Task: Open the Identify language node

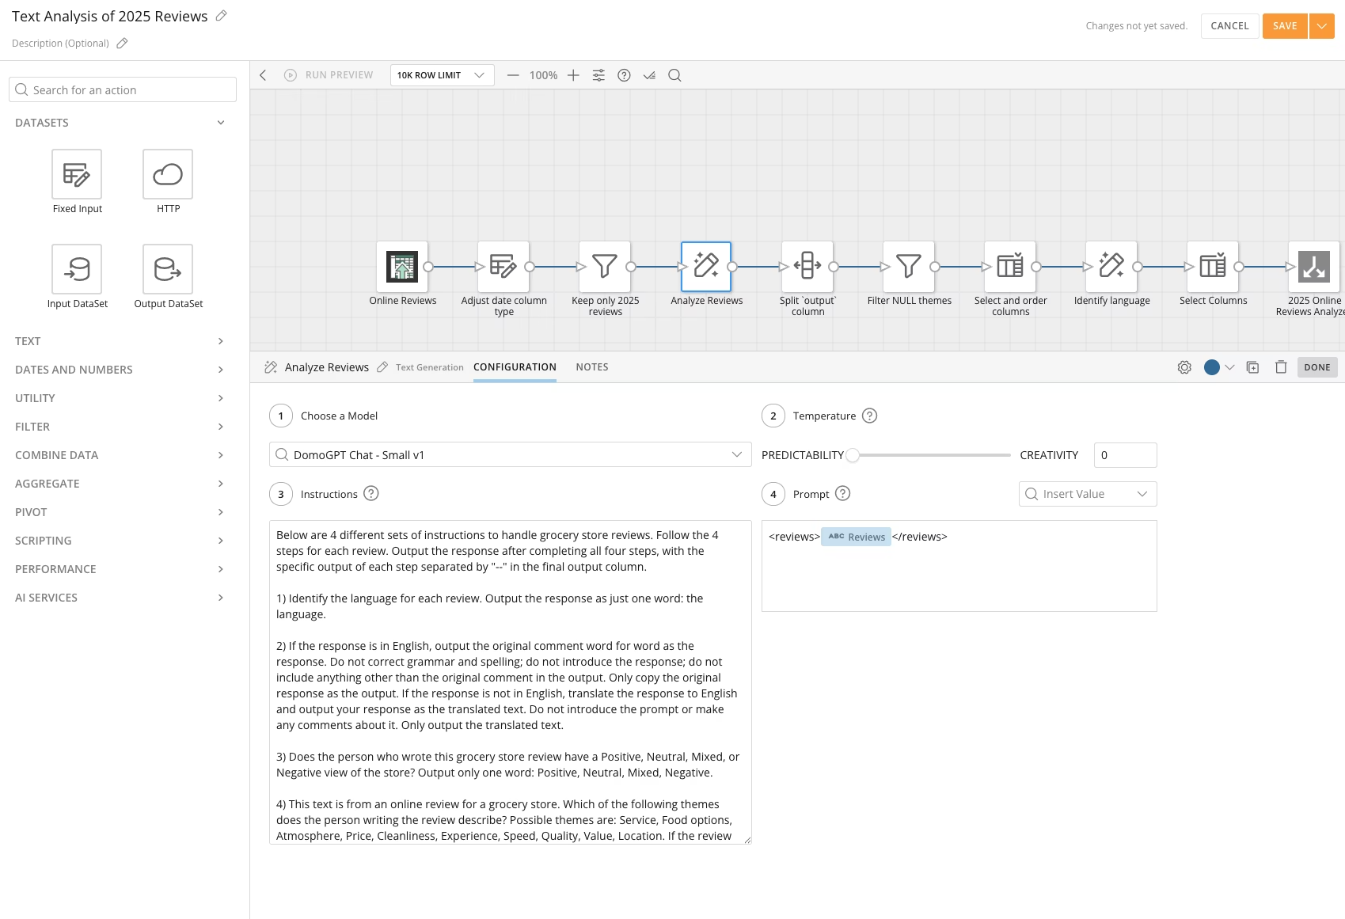Action: coord(1111,267)
